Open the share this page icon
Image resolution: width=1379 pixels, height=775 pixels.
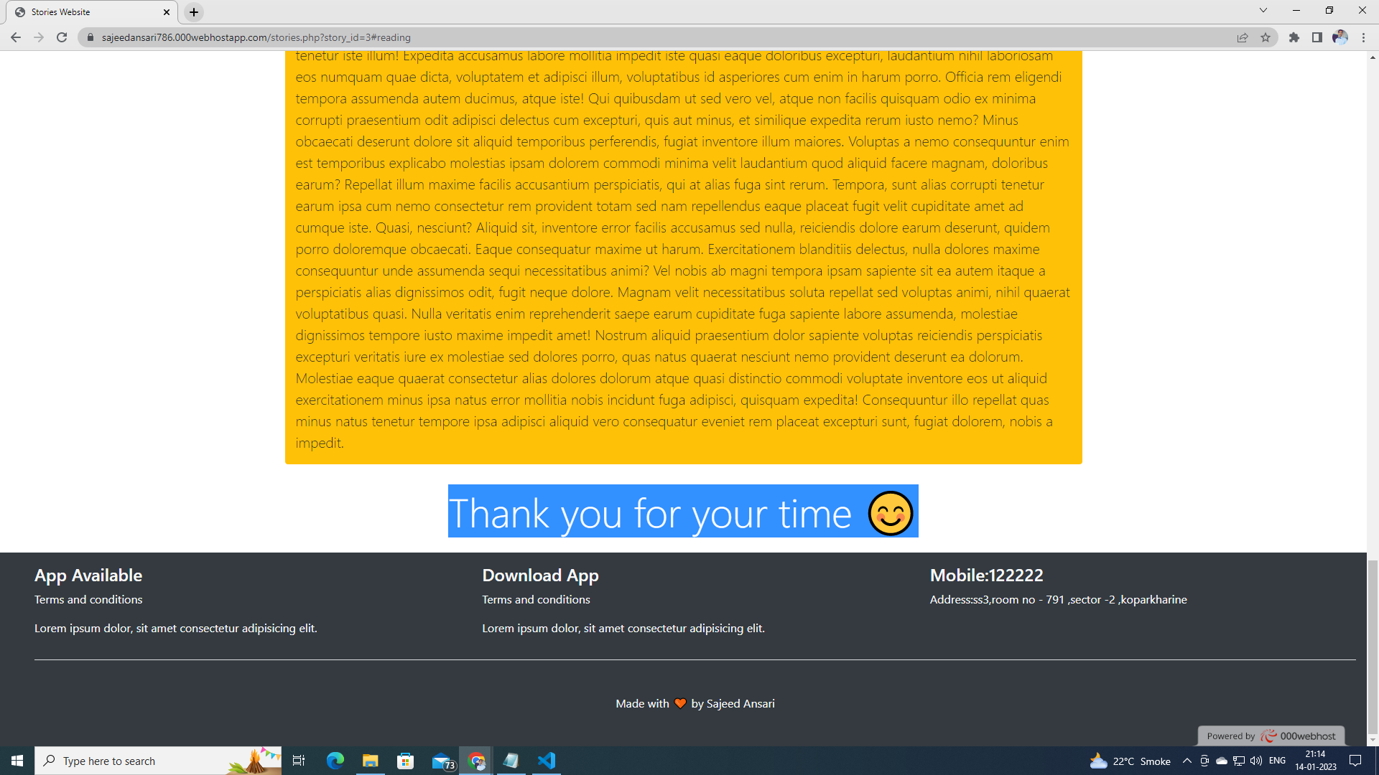click(1243, 37)
